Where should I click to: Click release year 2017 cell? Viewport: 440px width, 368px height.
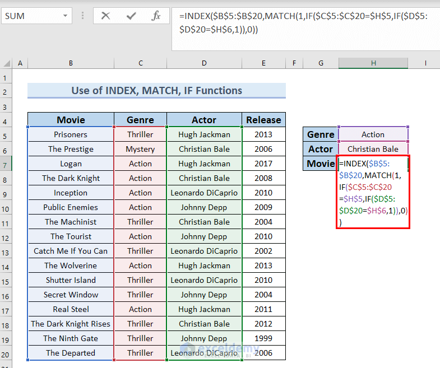(x=264, y=164)
